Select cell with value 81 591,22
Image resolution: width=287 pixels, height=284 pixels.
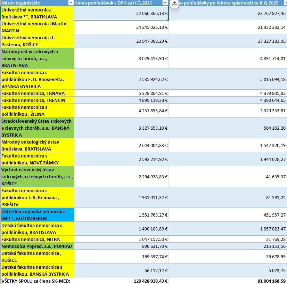click(228, 197)
